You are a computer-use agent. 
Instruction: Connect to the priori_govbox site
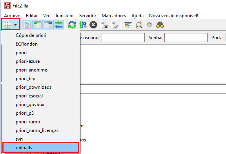pos(41,104)
